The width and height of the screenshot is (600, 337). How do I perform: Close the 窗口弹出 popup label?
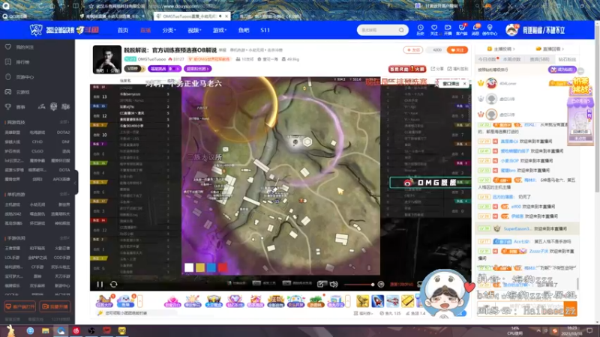(465, 84)
